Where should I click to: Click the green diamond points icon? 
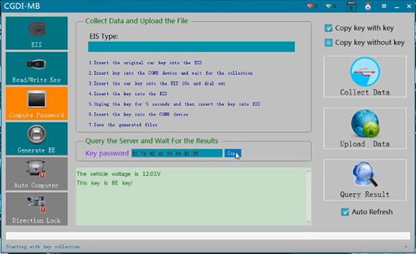click(329, 6)
